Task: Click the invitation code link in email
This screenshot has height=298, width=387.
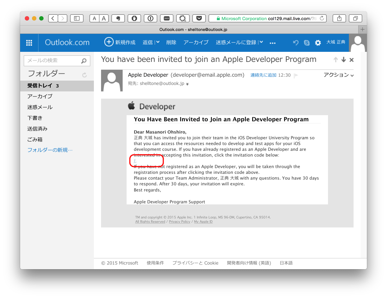Action: 135,161
